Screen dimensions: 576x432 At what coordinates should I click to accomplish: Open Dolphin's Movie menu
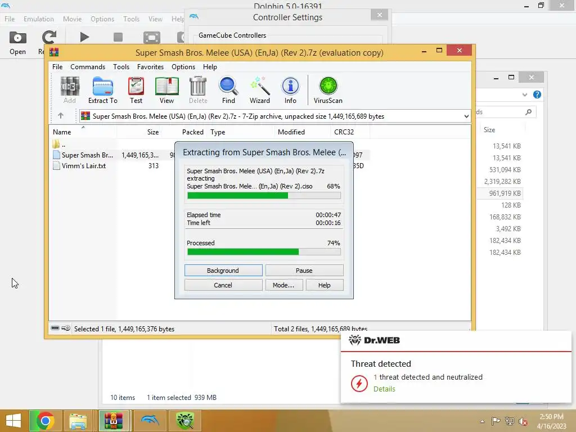point(72,19)
